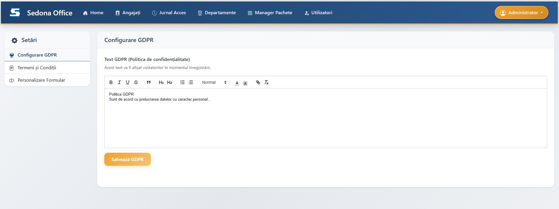The width and height of the screenshot is (559, 209).
Task: Open the text background color picker
Action: 245,83
